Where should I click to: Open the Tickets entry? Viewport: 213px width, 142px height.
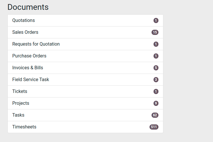(x=85, y=91)
